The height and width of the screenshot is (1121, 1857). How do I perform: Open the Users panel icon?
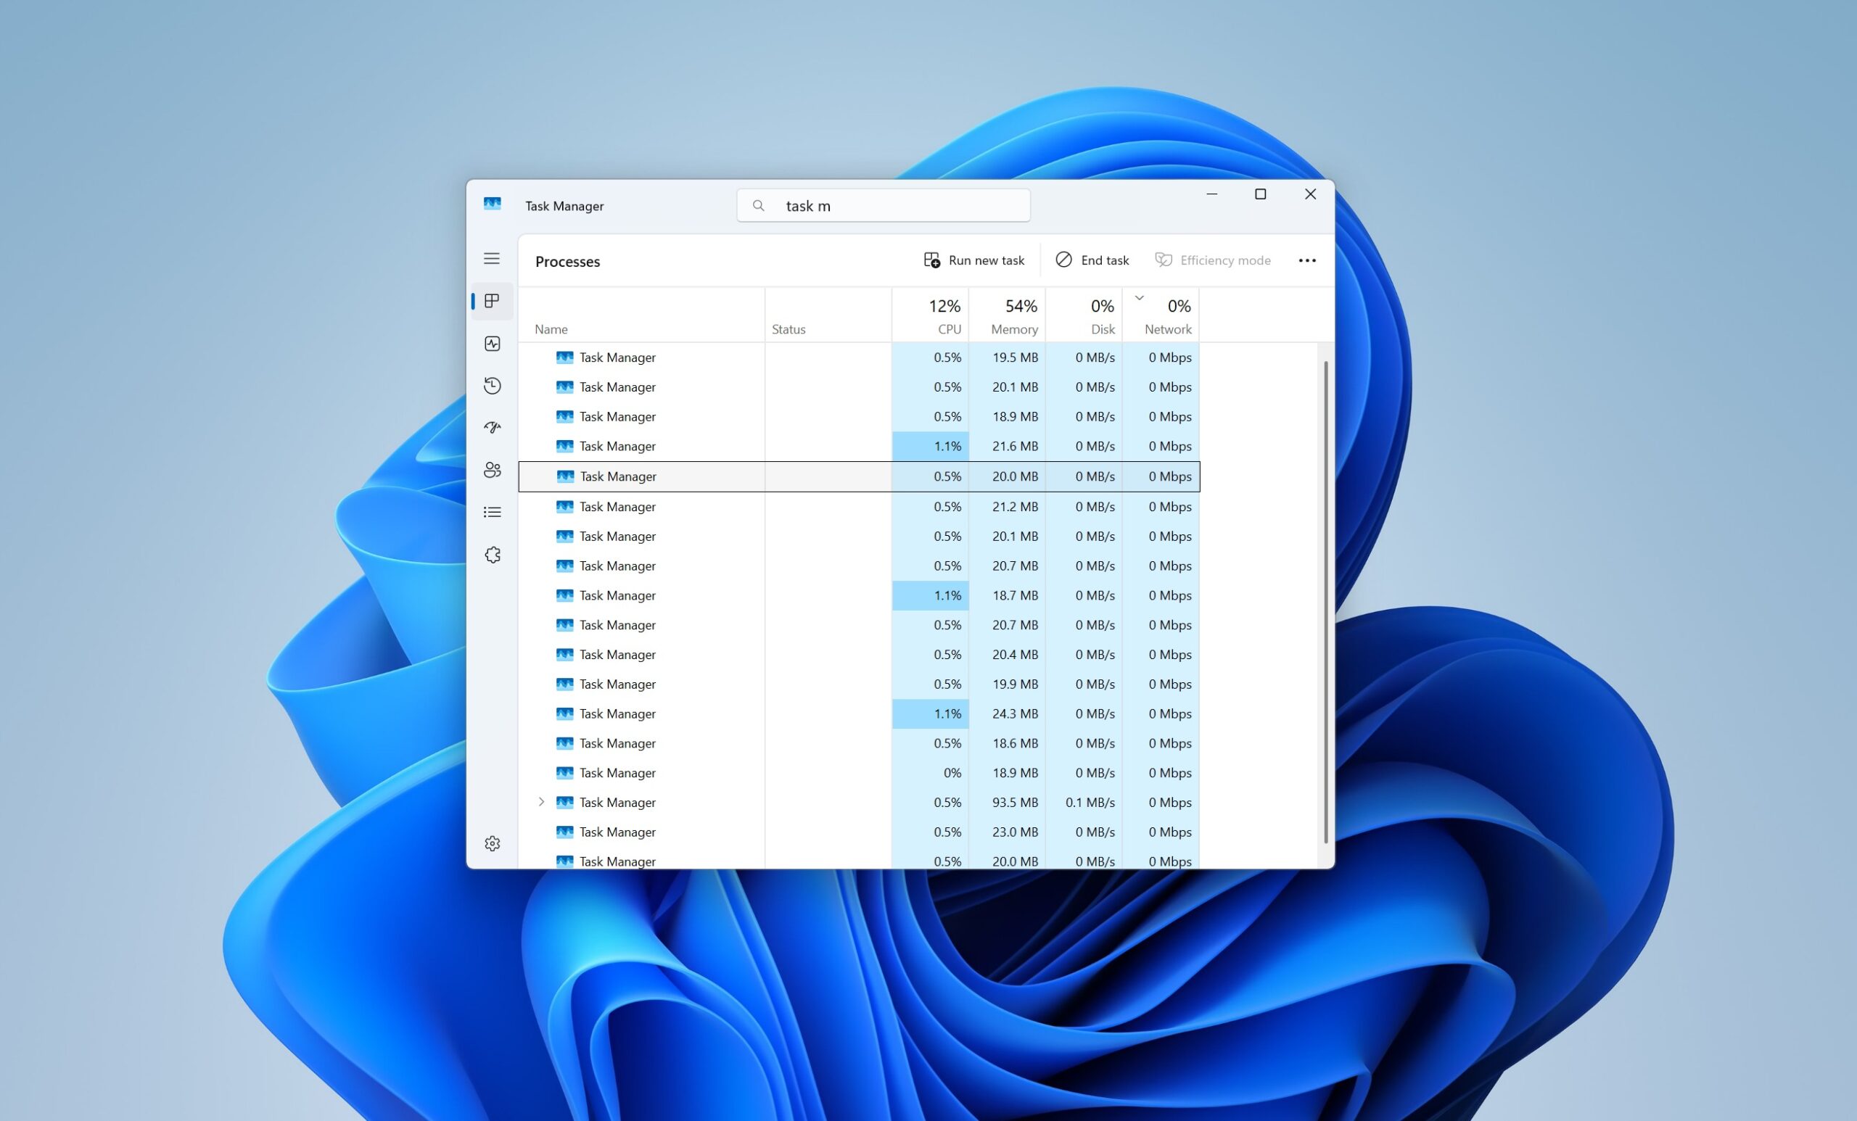(x=492, y=469)
